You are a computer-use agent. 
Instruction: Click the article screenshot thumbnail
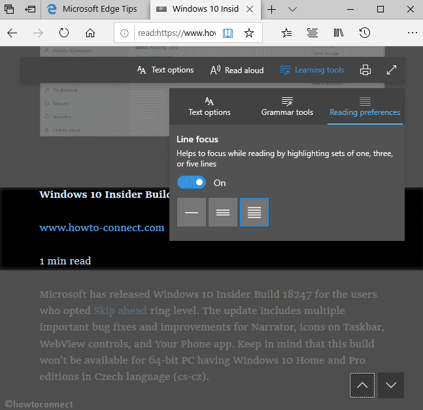coord(105,110)
